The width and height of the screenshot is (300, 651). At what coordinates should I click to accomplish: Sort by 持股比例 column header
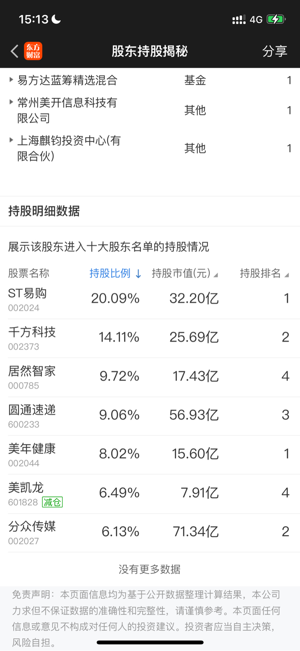click(110, 273)
